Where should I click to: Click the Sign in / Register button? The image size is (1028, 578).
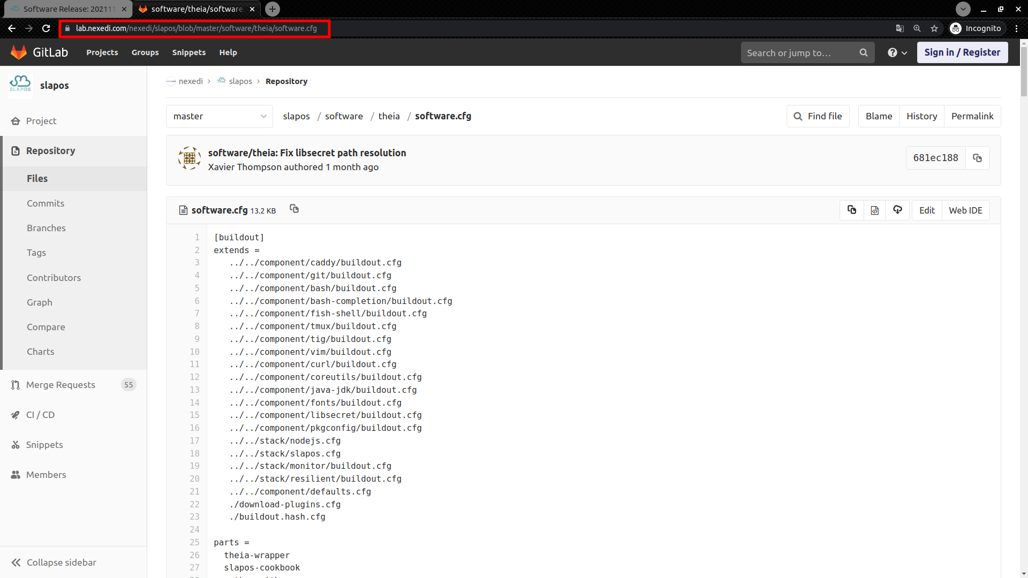click(962, 51)
